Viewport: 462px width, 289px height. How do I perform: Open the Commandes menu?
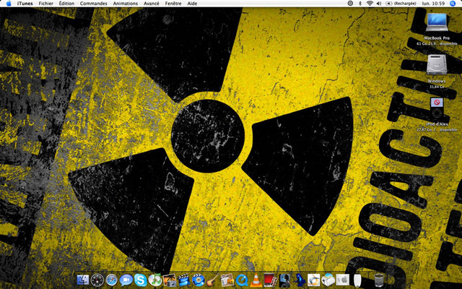pyautogui.click(x=93, y=4)
